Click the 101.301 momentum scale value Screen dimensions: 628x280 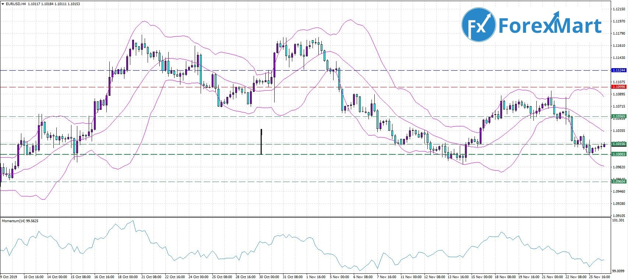click(x=618, y=220)
